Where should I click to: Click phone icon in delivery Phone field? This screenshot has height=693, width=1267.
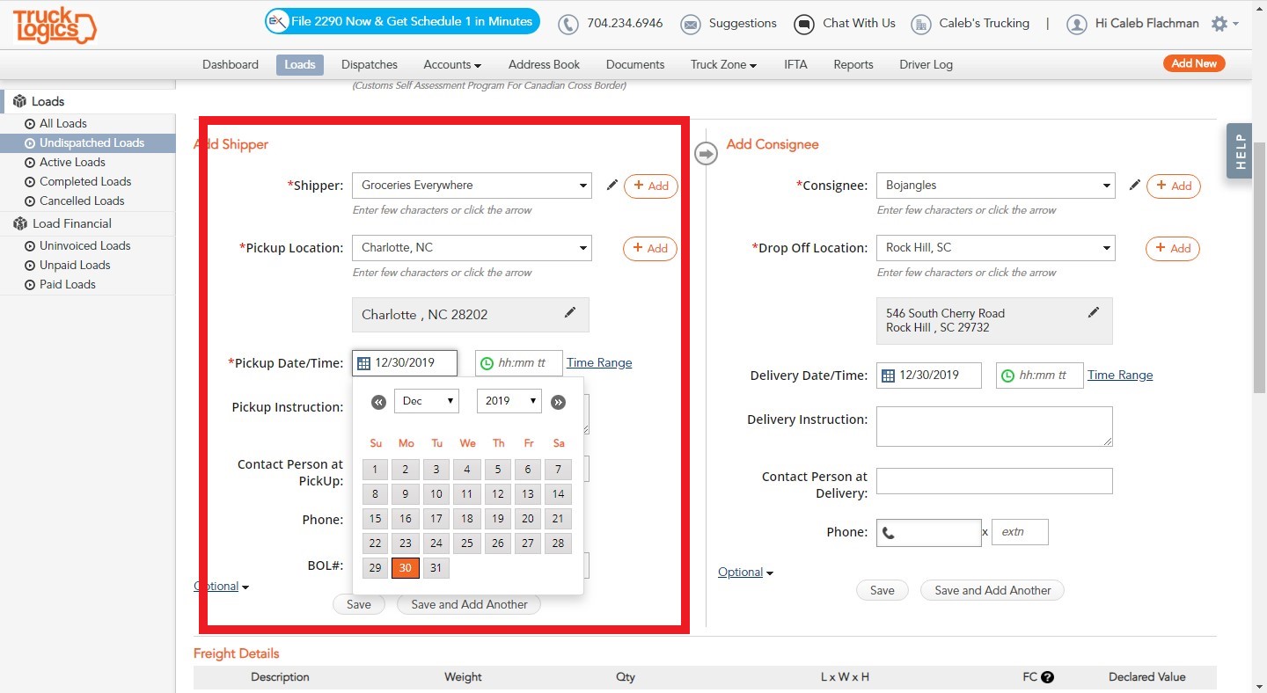coord(889,533)
